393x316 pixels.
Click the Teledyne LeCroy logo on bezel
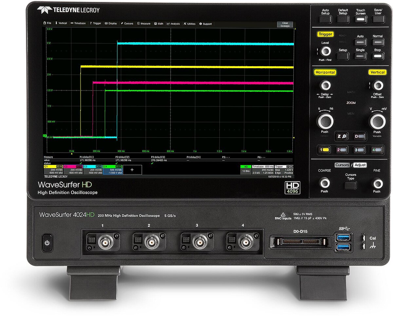(x=68, y=10)
